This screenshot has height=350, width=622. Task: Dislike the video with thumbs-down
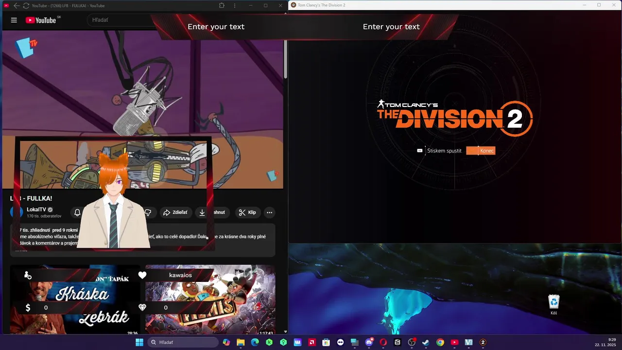tap(148, 212)
